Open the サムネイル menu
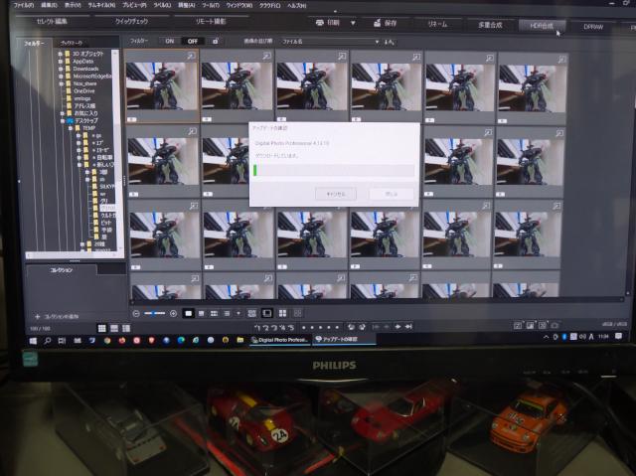This screenshot has width=636, height=476. click(101, 6)
